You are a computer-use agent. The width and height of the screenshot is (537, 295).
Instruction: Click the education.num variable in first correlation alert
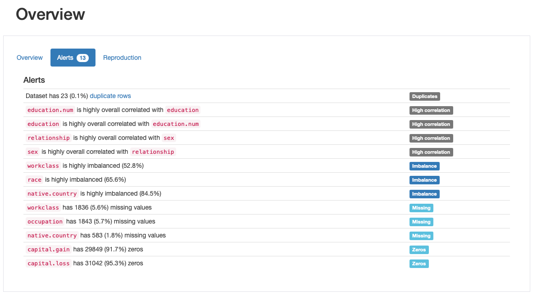pyautogui.click(x=50, y=110)
